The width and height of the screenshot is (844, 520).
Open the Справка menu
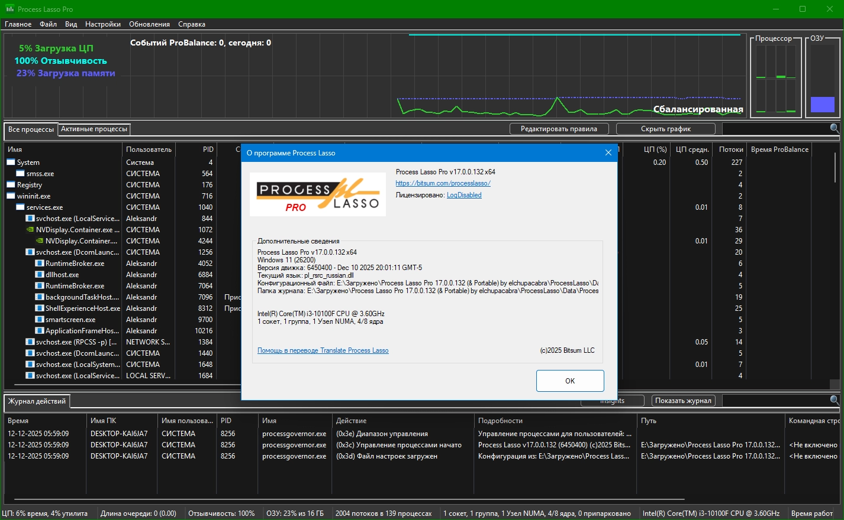click(192, 24)
